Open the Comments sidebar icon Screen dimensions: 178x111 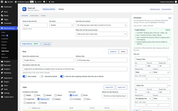pyautogui.click(x=2, y=23)
